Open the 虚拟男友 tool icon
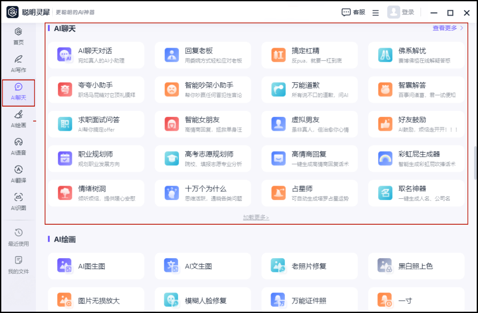This screenshot has height=313, width=478. (x=278, y=124)
